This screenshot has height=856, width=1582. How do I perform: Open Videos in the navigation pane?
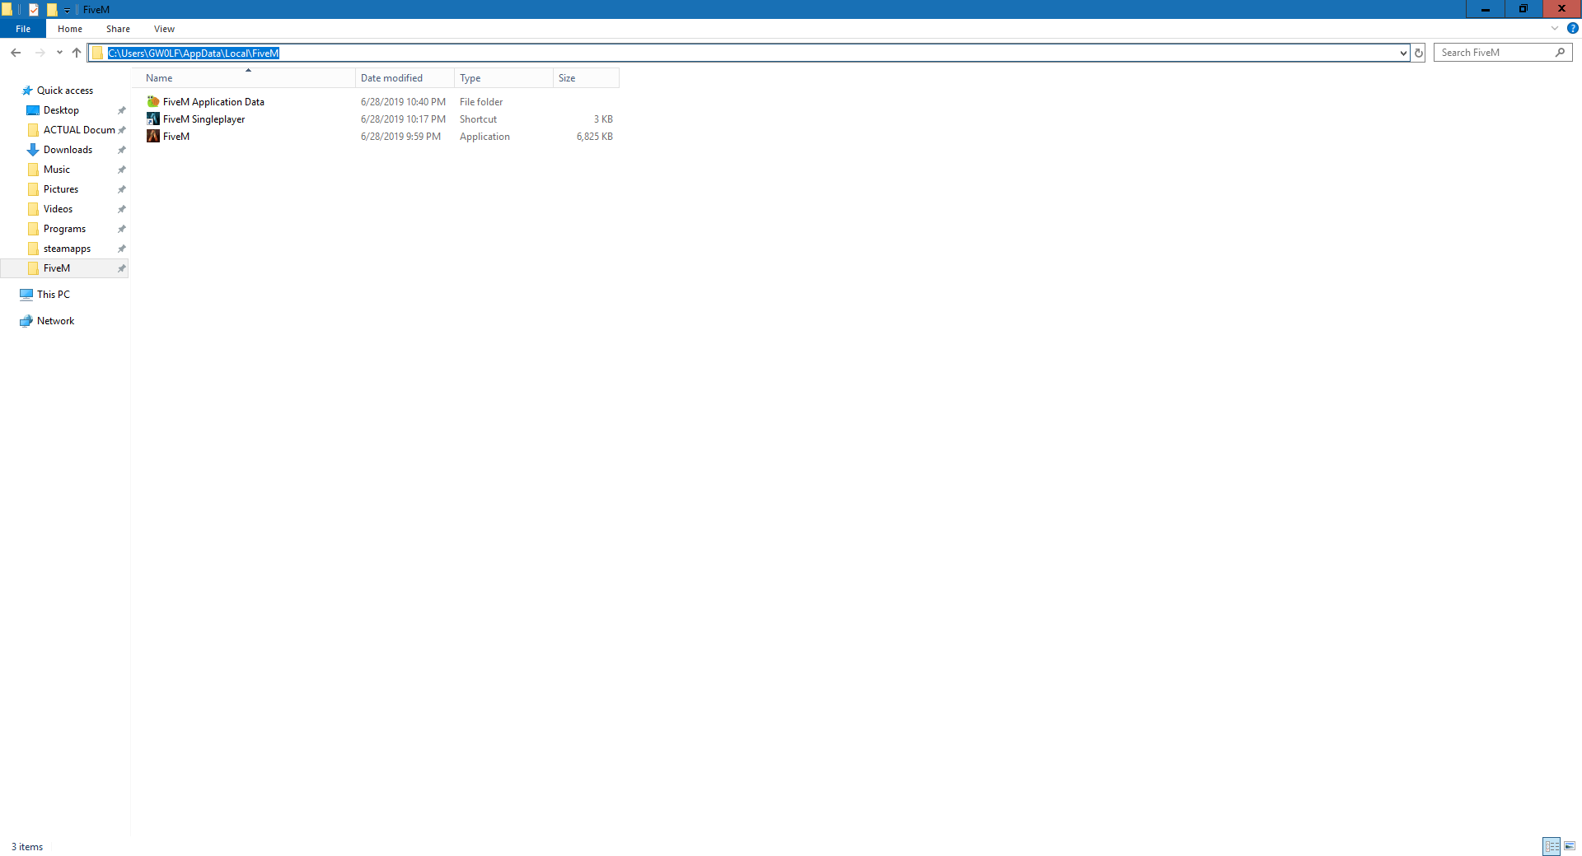58,209
